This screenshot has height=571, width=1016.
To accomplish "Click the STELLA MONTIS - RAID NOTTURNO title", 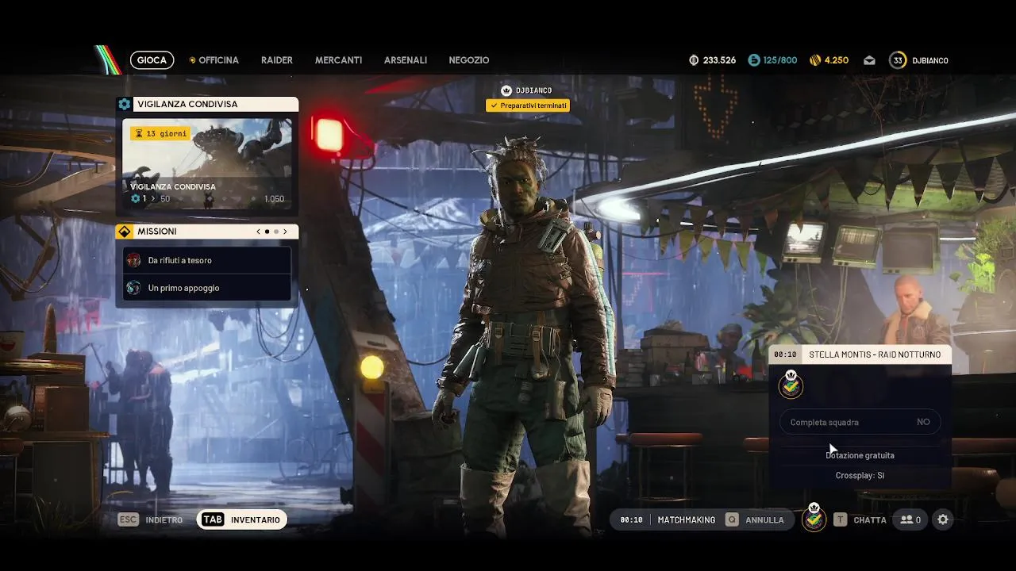I will pos(875,354).
